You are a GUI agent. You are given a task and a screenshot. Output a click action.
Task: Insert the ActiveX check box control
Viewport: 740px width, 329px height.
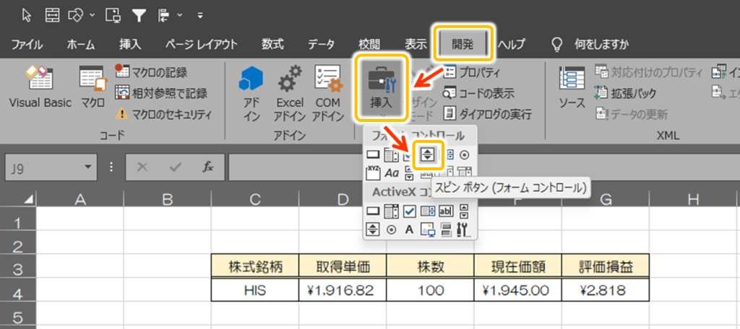pyautogui.click(x=409, y=211)
